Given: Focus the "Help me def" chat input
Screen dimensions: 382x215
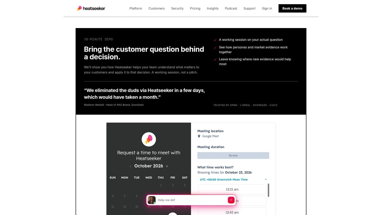Looking at the screenshot, I should click(x=191, y=200).
